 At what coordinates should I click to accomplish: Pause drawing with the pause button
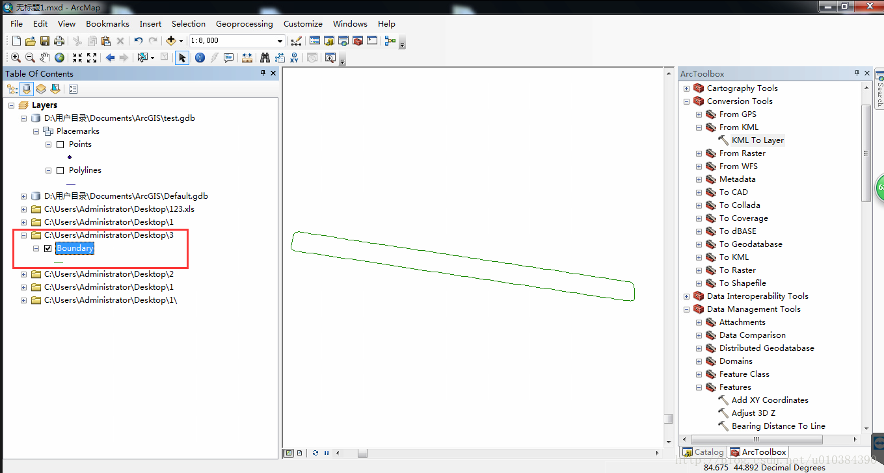[x=327, y=453]
